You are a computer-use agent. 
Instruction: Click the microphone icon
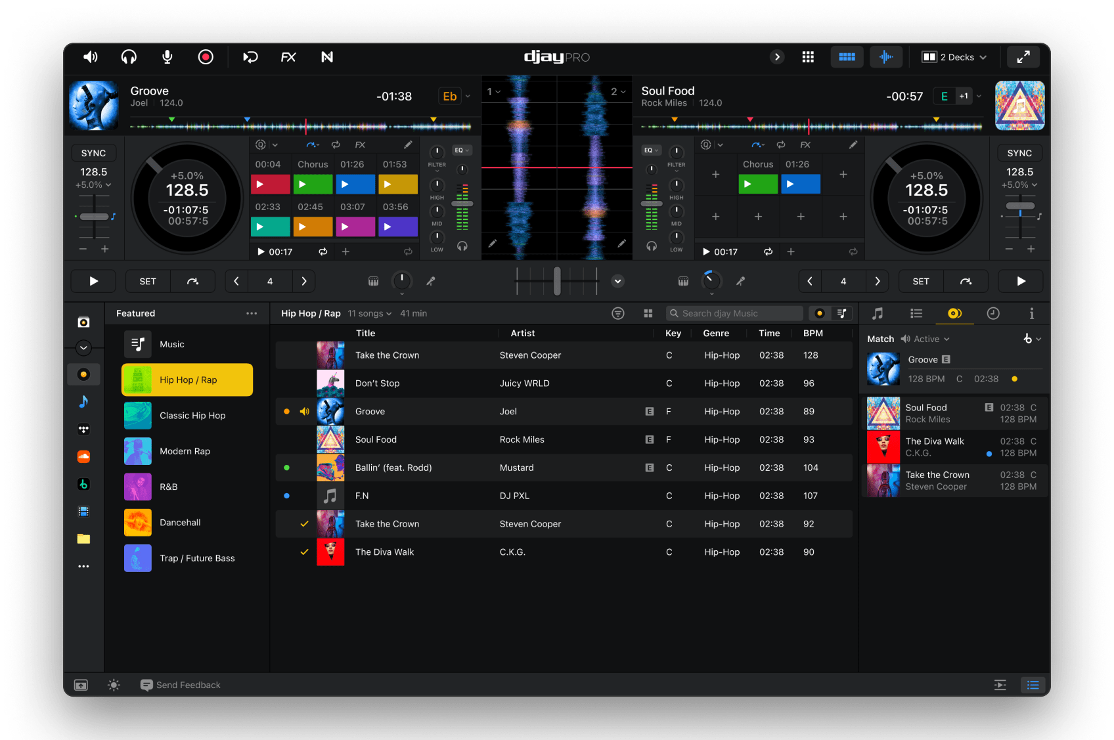click(x=167, y=57)
